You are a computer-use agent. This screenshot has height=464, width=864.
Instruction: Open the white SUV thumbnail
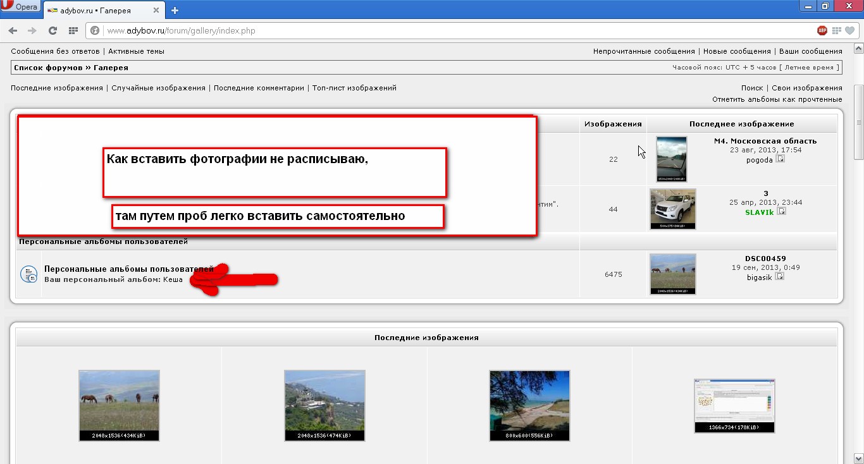[672, 208]
